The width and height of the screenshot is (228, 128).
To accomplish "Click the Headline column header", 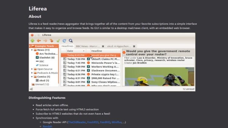I will click(105, 51).
